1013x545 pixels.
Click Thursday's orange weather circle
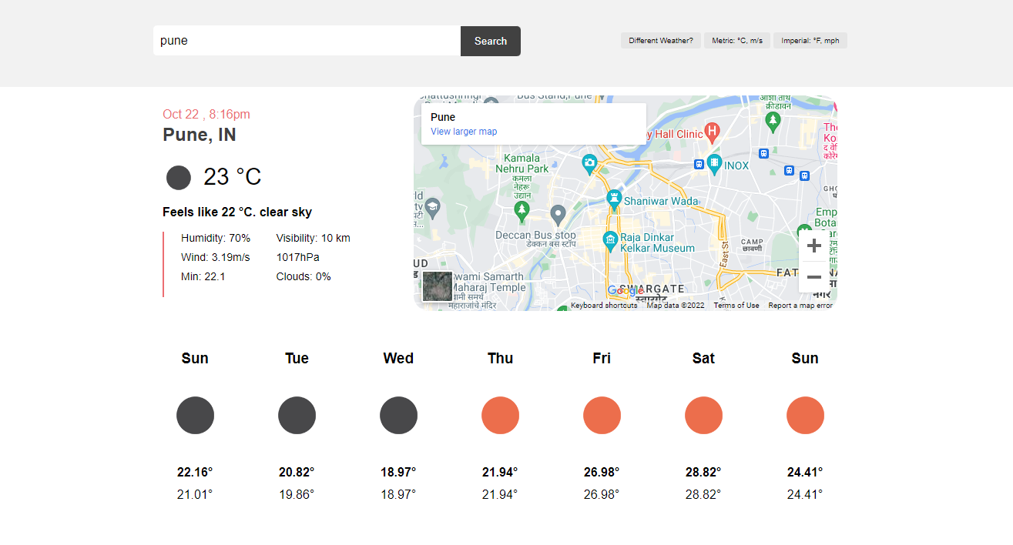point(500,416)
